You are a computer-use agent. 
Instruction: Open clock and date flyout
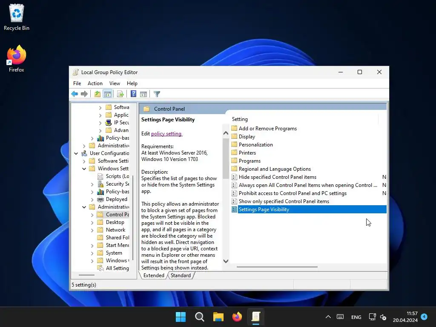click(x=405, y=317)
